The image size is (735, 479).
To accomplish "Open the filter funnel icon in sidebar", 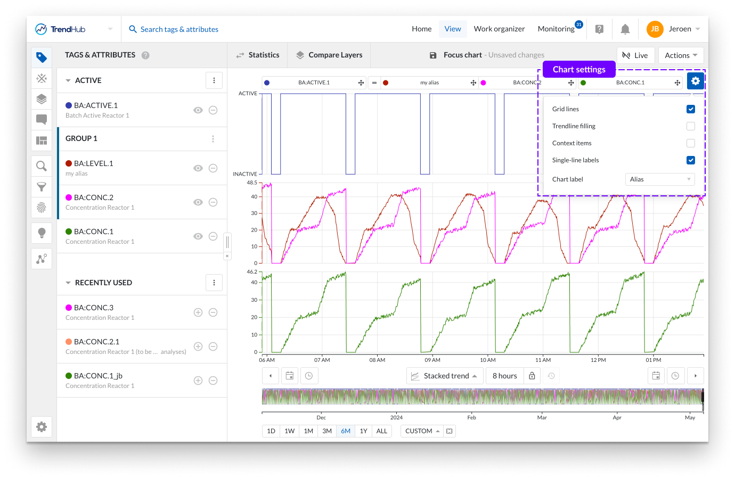I will tap(42, 187).
